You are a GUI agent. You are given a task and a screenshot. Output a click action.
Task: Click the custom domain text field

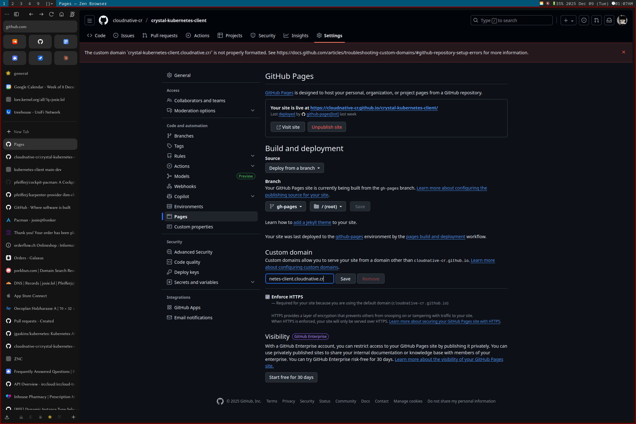[x=299, y=279]
